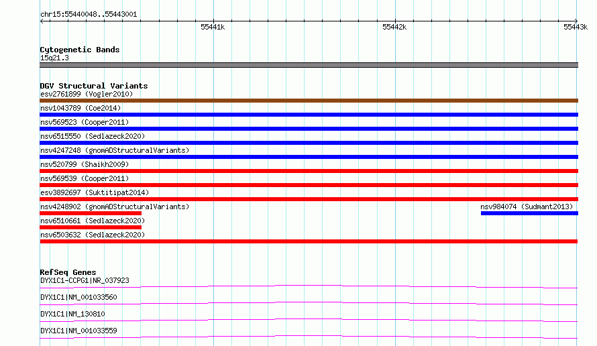Image resolution: width=597 pixels, height=346 pixels.
Task: Click the short red nsv6510661 variant bar
Action: pyautogui.click(x=91, y=227)
